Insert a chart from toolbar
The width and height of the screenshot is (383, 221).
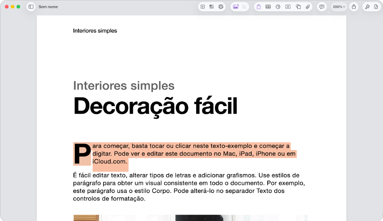(x=278, y=7)
